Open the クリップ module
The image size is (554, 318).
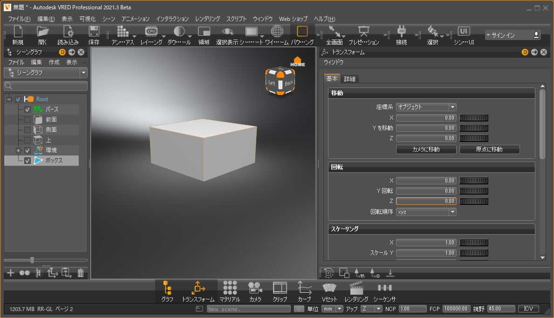click(x=280, y=291)
